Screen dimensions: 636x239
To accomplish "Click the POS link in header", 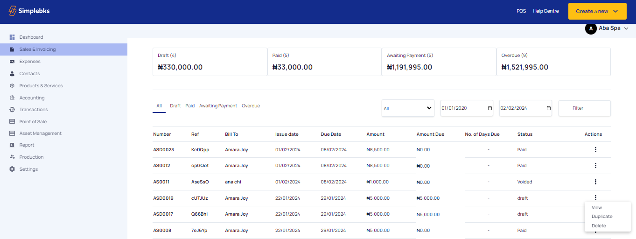I will (x=521, y=11).
